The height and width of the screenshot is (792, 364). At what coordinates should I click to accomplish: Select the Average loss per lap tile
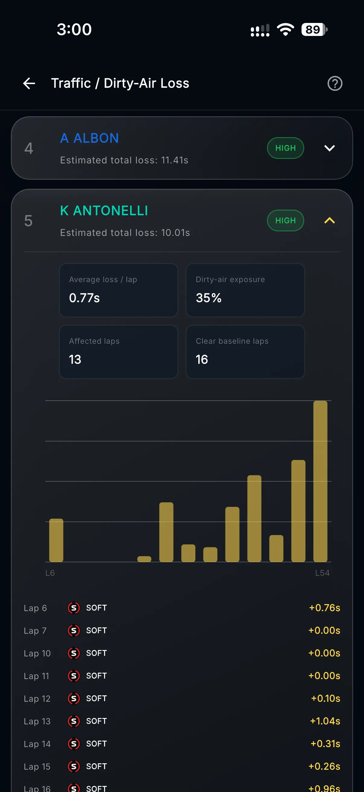click(119, 290)
